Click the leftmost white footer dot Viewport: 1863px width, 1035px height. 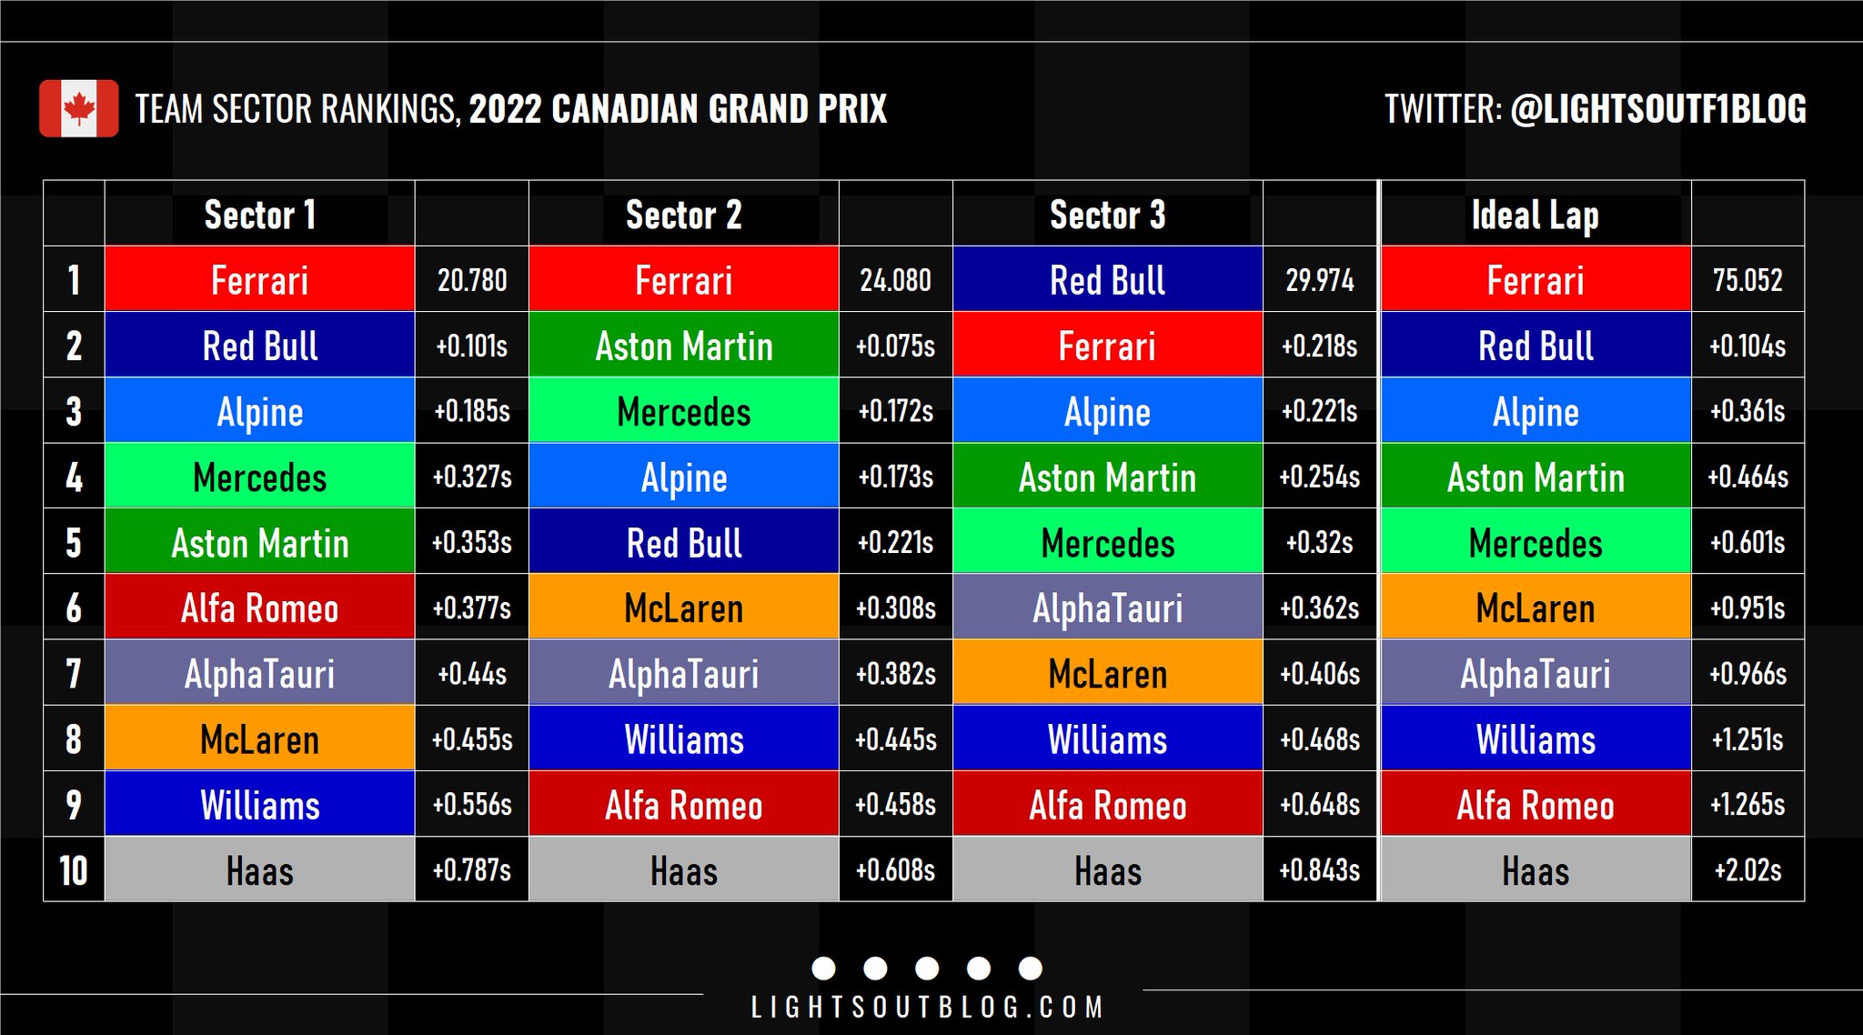point(823,969)
